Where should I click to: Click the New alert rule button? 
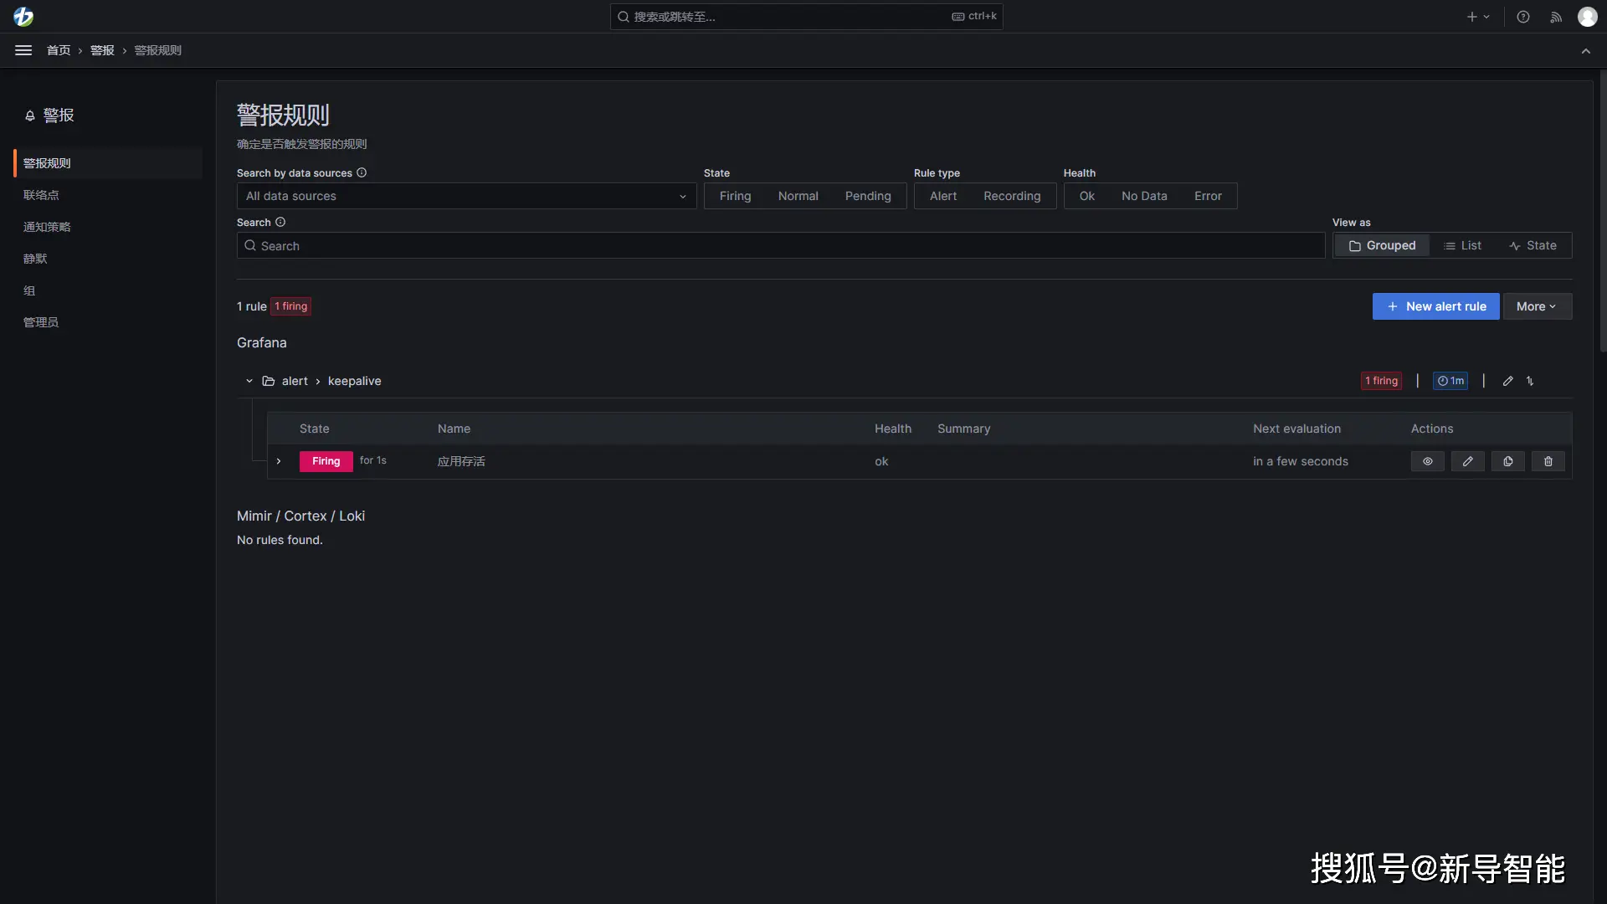point(1435,306)
